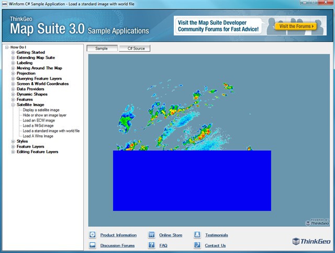
Task: Click the Testimonials icon
Action: point(197,235)
